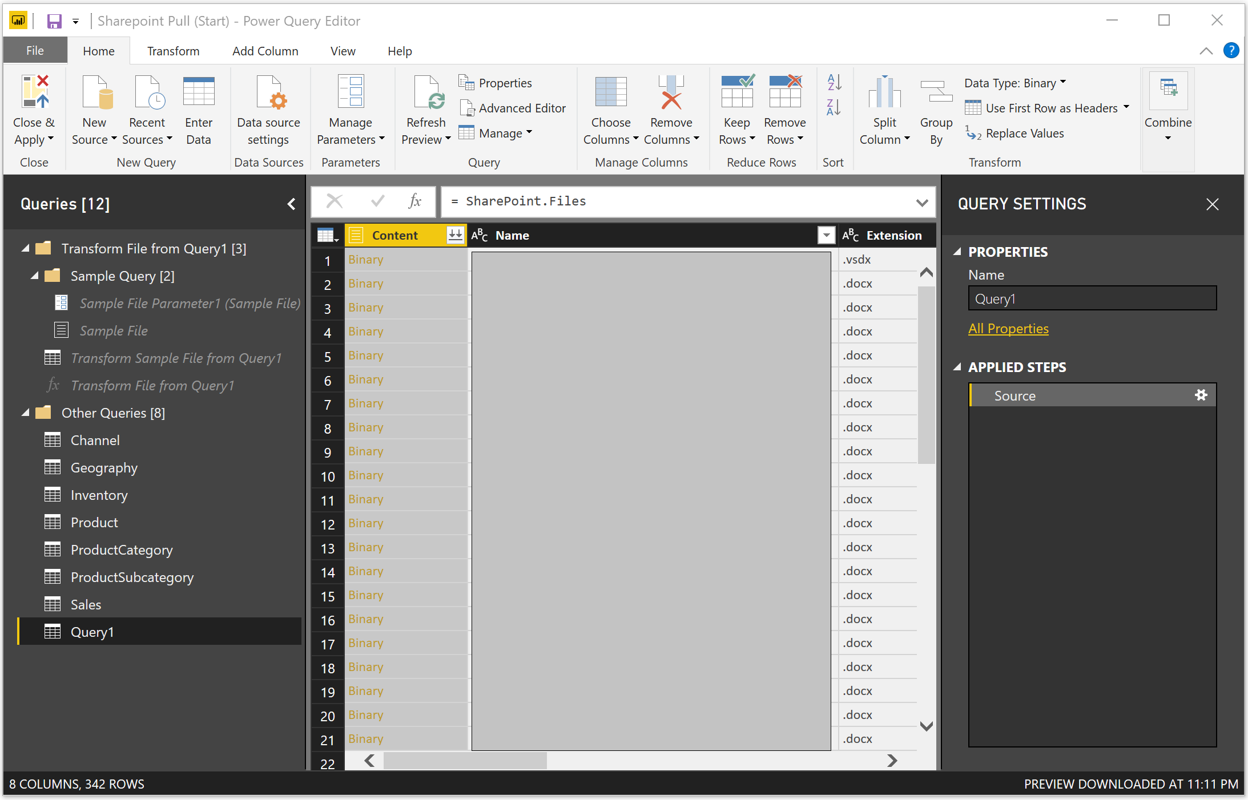Click the horizontal scrollbar thumb
The height and width of the screenshot is (800, 1248).
[x=465, y=761]
